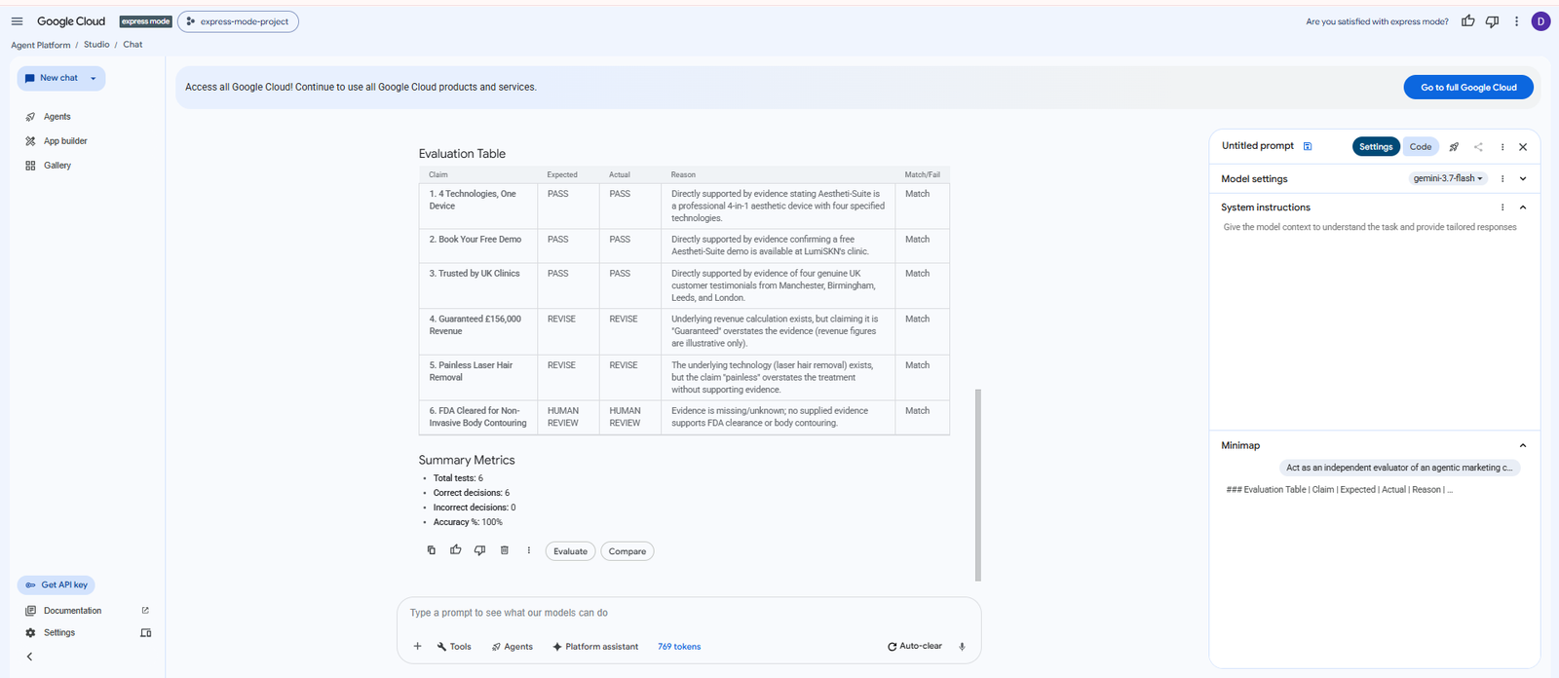
Task: Switch to the Code tab
Action: pyautogui.click(x=1421, y=147)
